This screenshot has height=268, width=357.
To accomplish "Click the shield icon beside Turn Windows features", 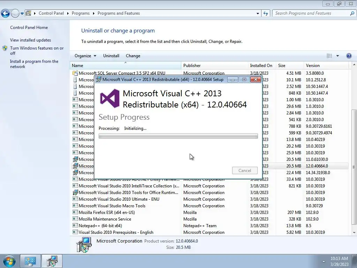I will (x=5, y=48).
